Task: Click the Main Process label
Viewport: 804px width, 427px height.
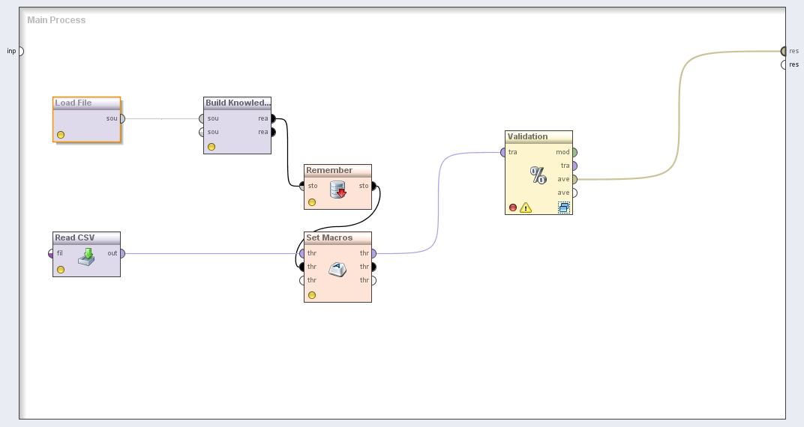Action: click(x=56, y=20)
